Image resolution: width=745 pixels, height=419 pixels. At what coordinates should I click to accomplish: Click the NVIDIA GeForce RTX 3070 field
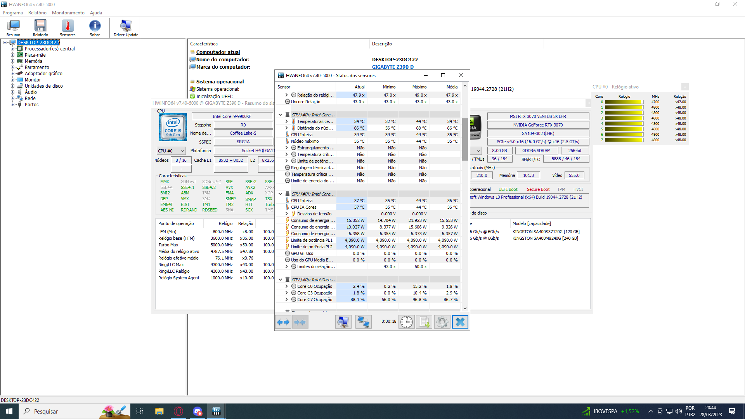click(538, 125)
